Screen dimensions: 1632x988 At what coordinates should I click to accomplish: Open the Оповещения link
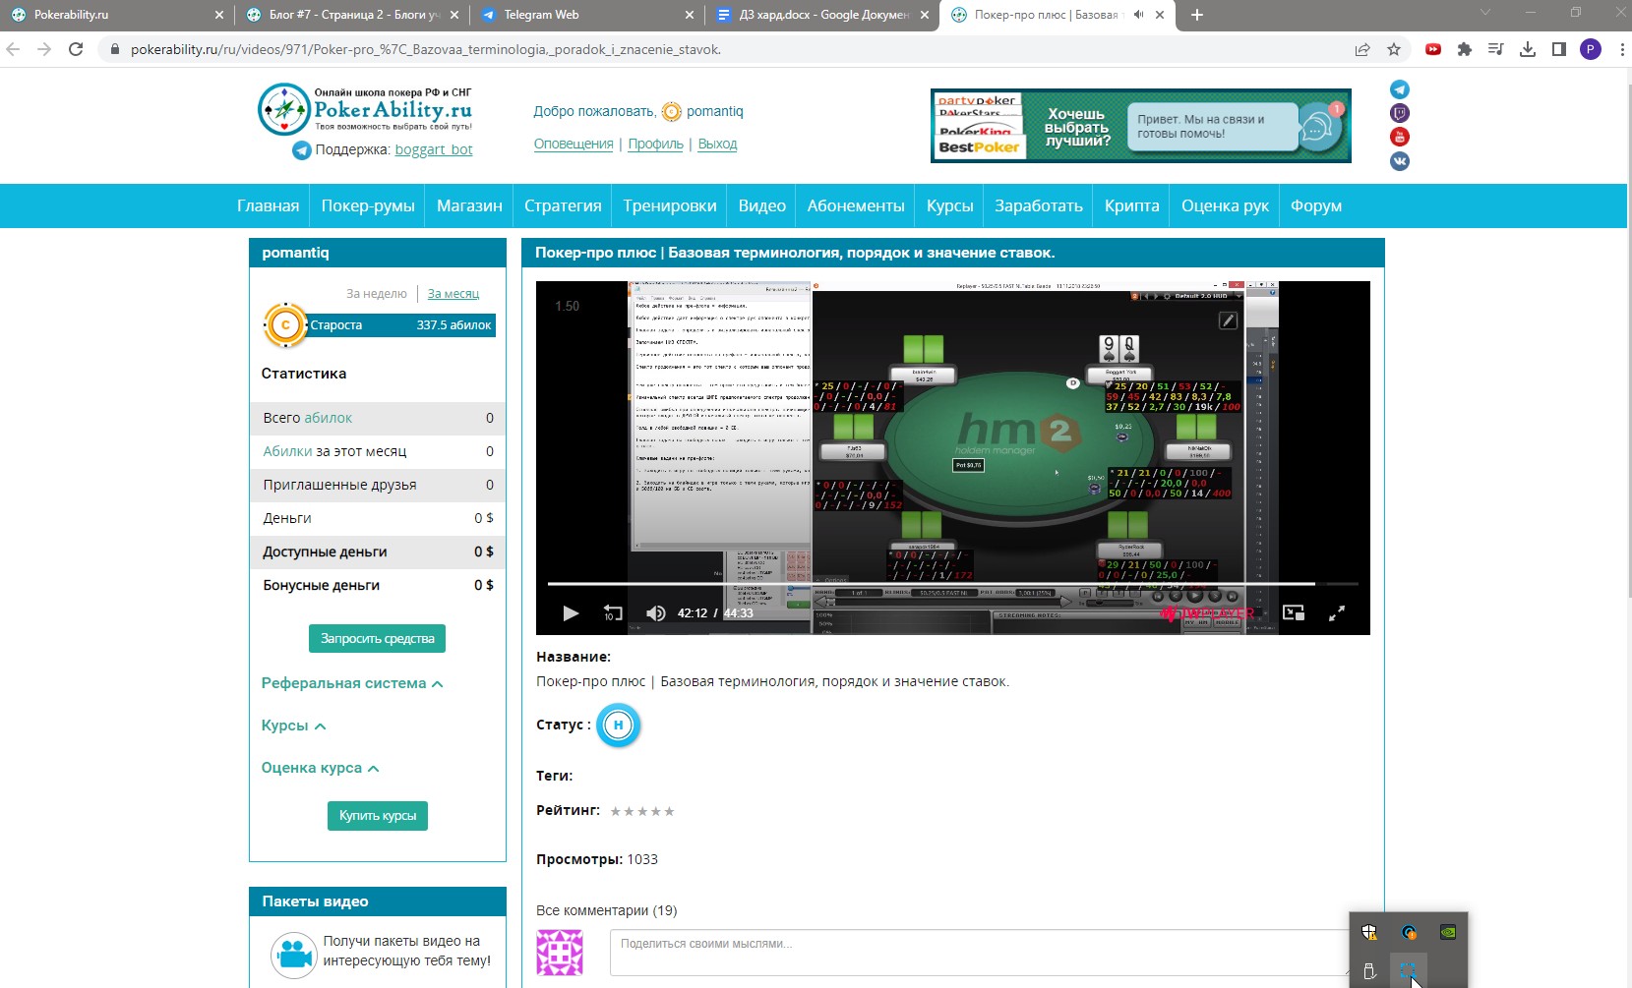tap(574, 145)
